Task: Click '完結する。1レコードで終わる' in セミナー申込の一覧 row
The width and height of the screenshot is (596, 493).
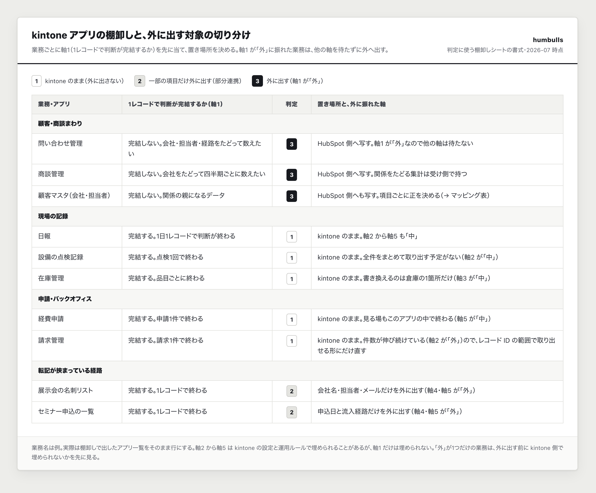Action: coord(197,412)
